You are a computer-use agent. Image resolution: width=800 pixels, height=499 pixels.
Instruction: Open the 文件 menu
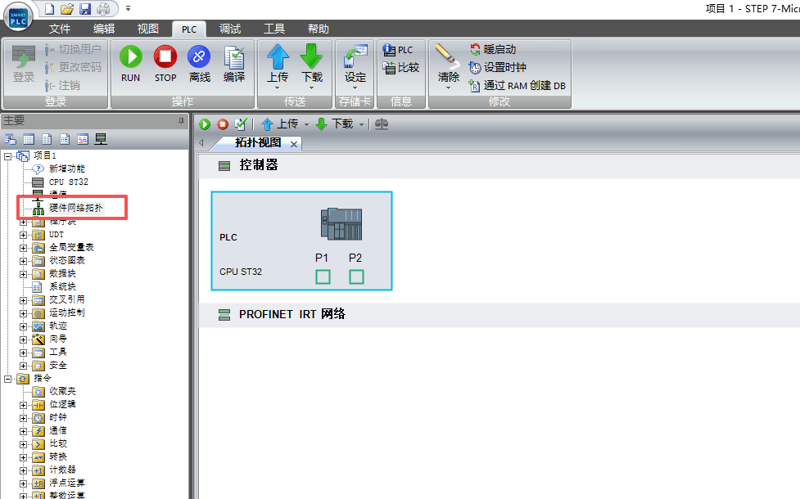pyautogui.click(x=60, y=29)
